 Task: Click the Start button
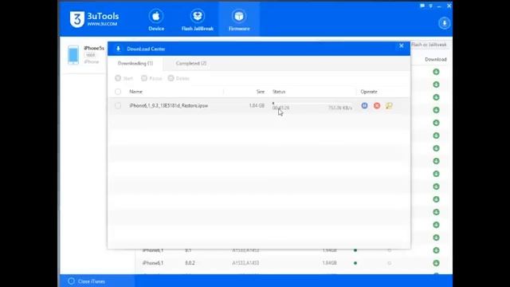pos(124,78)
